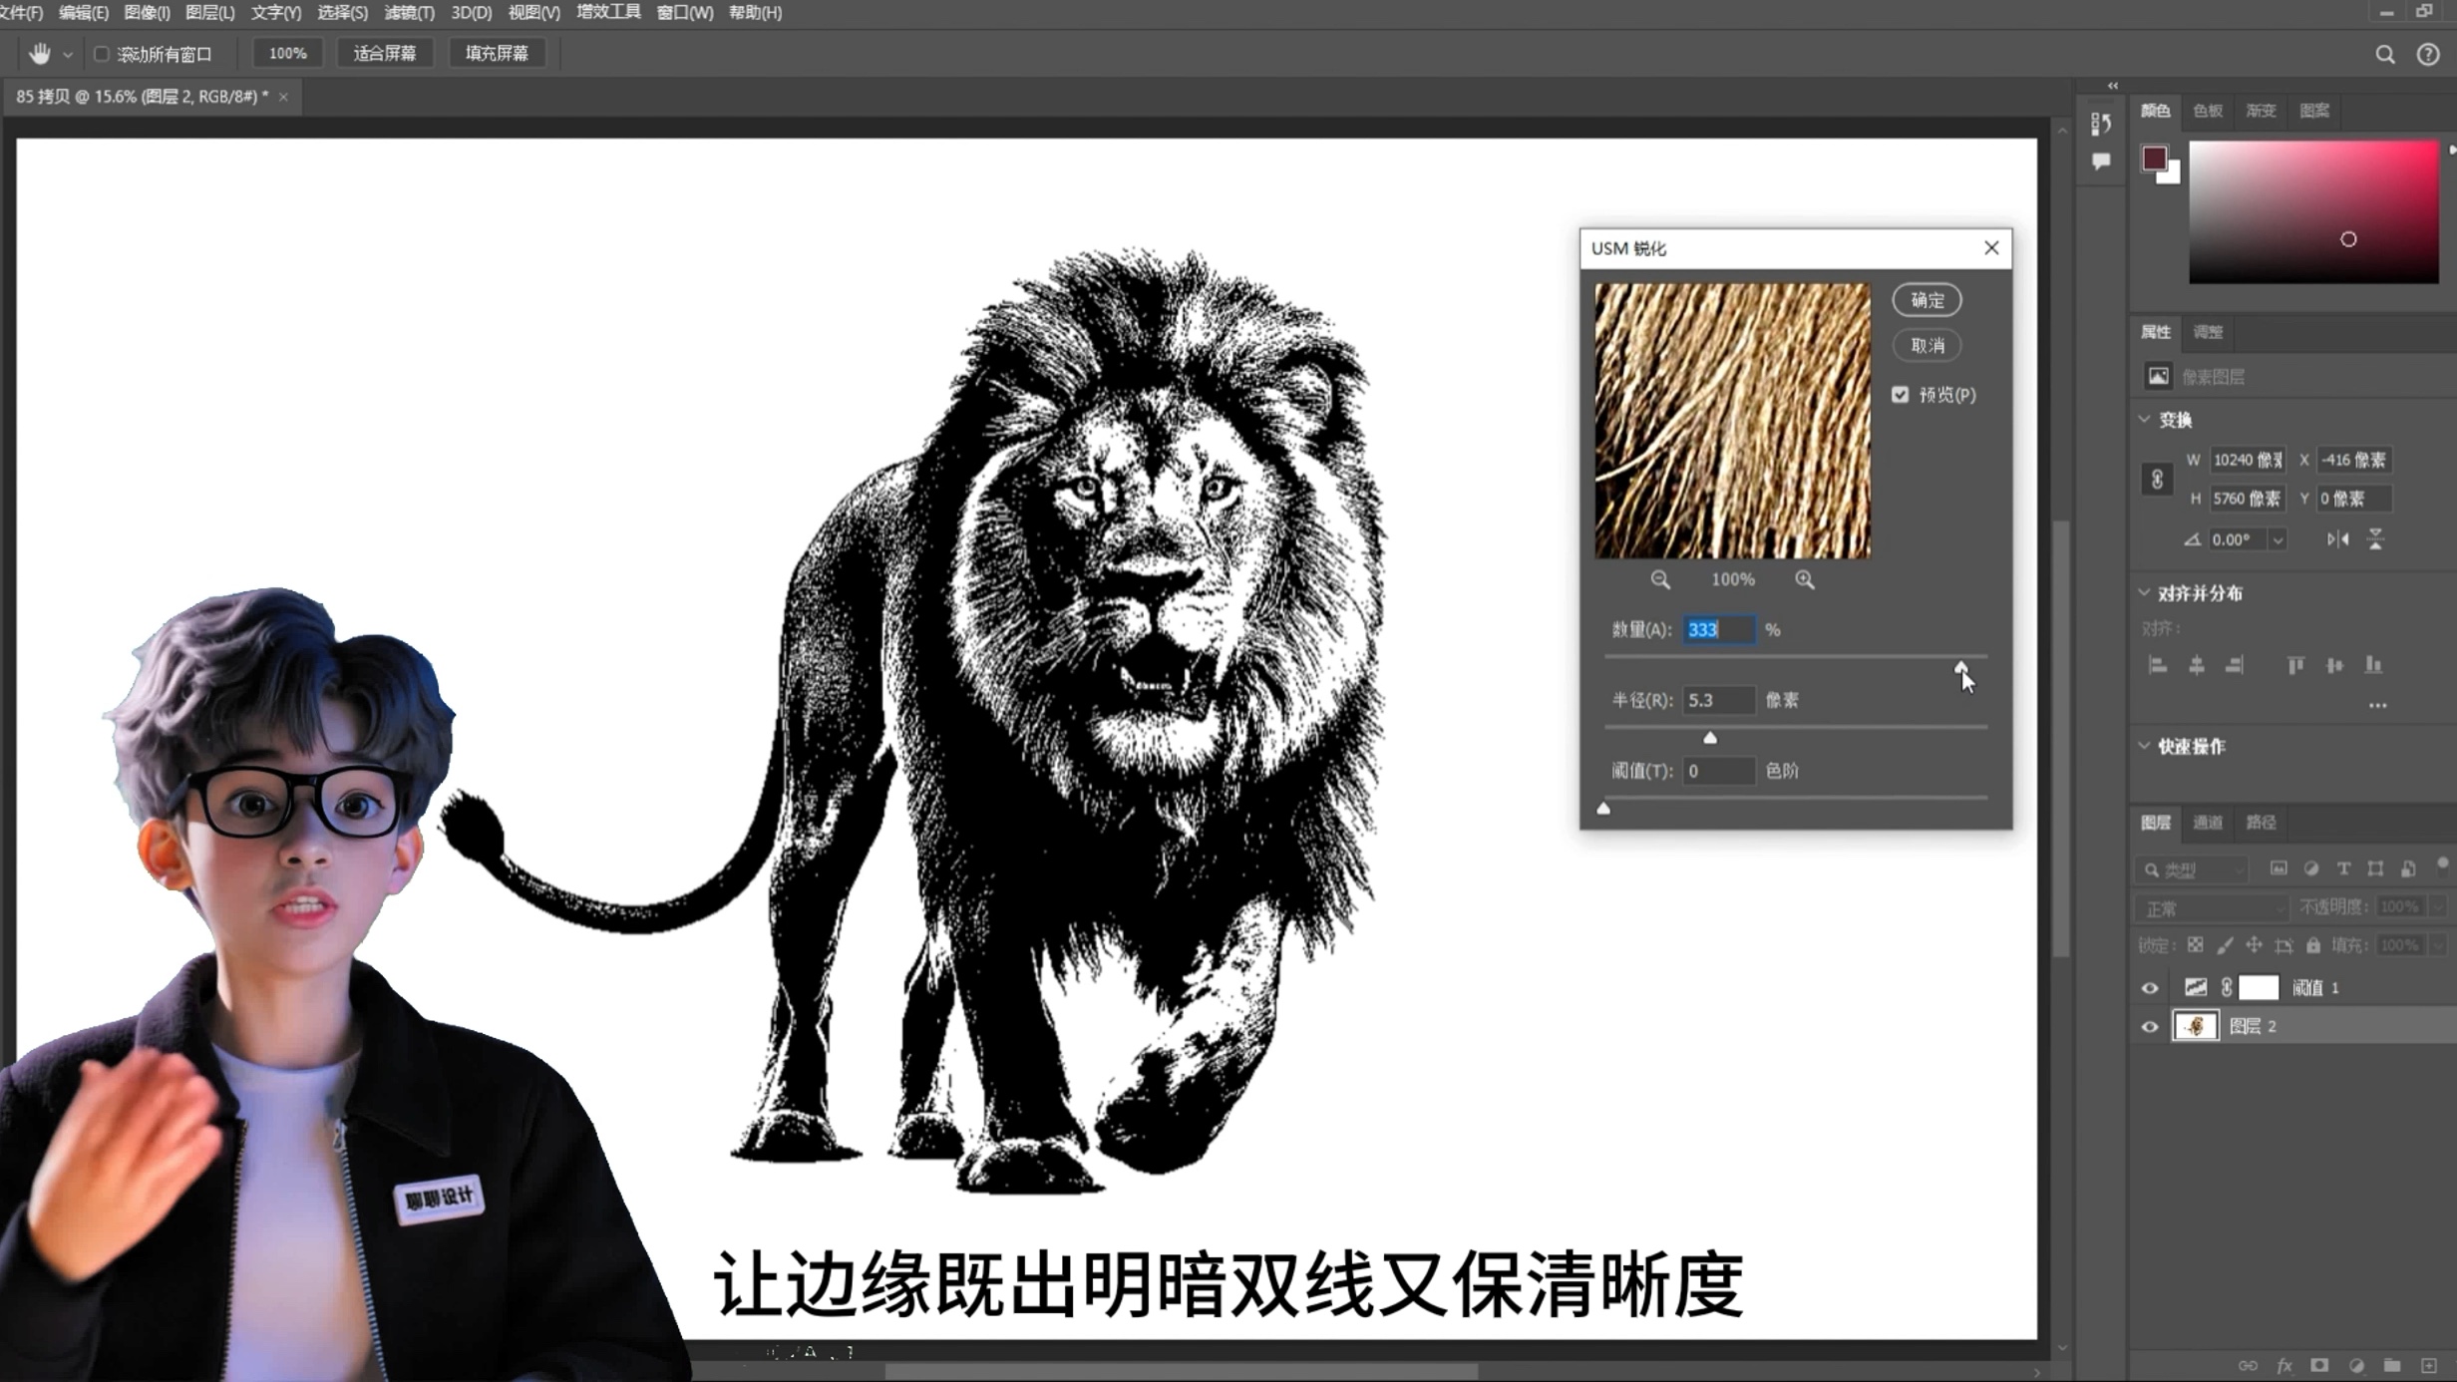Flip vertically in the transform section
Screen dimensions: 2457x1382
click(x=2376, y=539)
